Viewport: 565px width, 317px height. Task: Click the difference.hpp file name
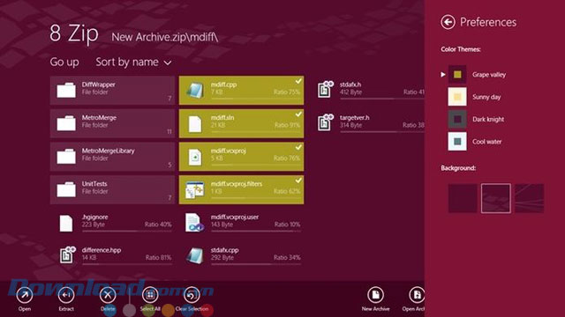pyautogui.click(x=102, y=250)
